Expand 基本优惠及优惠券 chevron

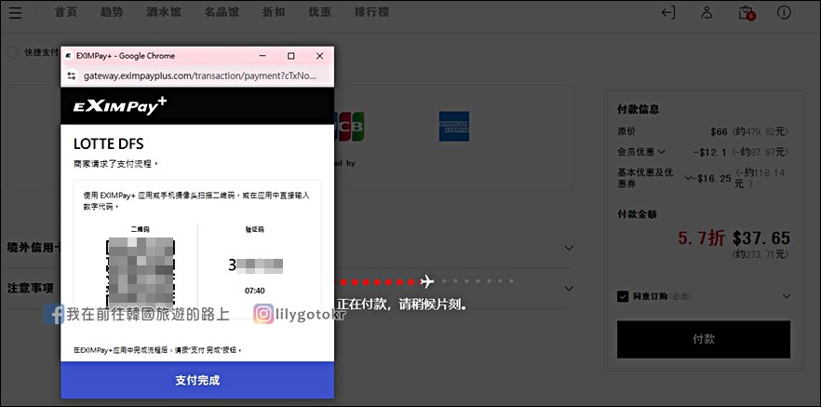pyautogui.click(x=689, y=178)
